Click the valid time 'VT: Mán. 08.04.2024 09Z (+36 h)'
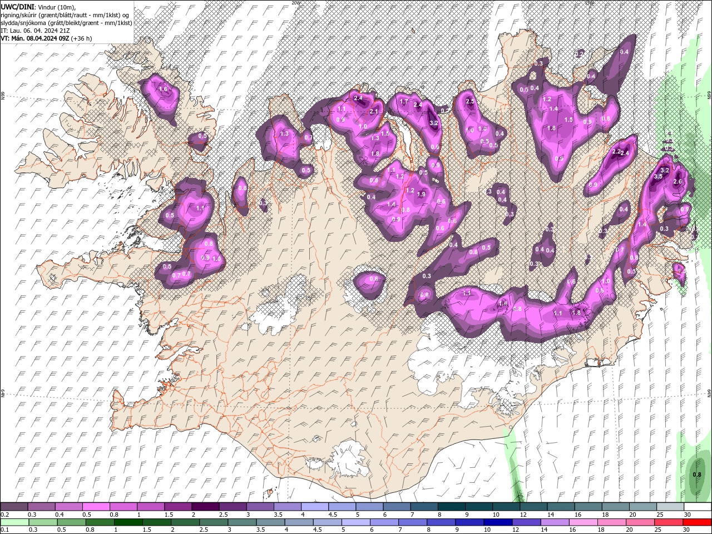The width and height of the screenshot is (712, 534). tap(46, 38)
